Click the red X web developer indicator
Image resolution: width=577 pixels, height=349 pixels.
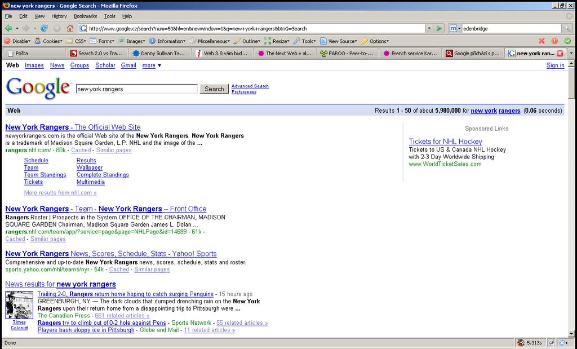(x=542, y=41)
